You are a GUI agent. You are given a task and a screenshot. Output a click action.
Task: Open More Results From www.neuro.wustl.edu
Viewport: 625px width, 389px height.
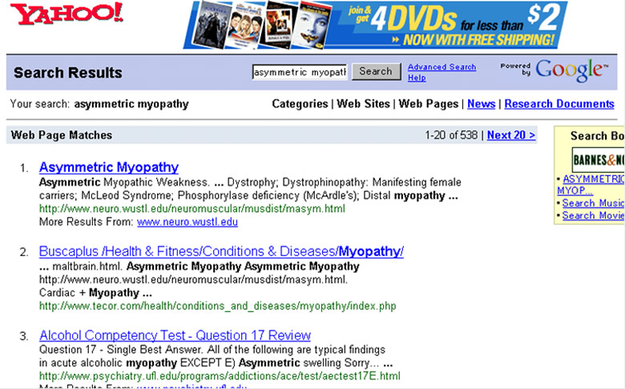pyautogui.click(x=187, y=222)
